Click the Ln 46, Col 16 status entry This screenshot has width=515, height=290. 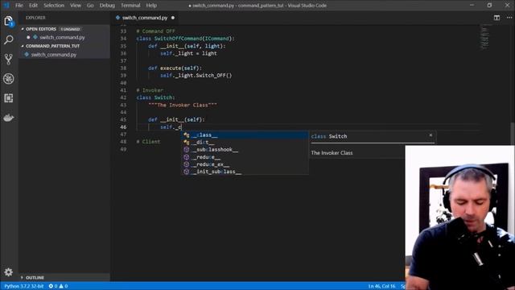(381, 286)
